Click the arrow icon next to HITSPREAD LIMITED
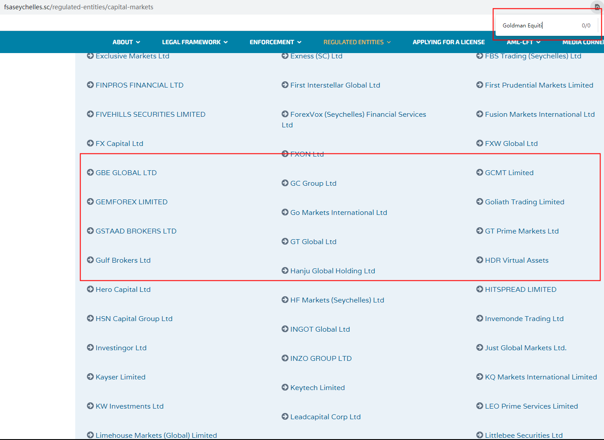604x440 pixels. [x=480, y=289]
